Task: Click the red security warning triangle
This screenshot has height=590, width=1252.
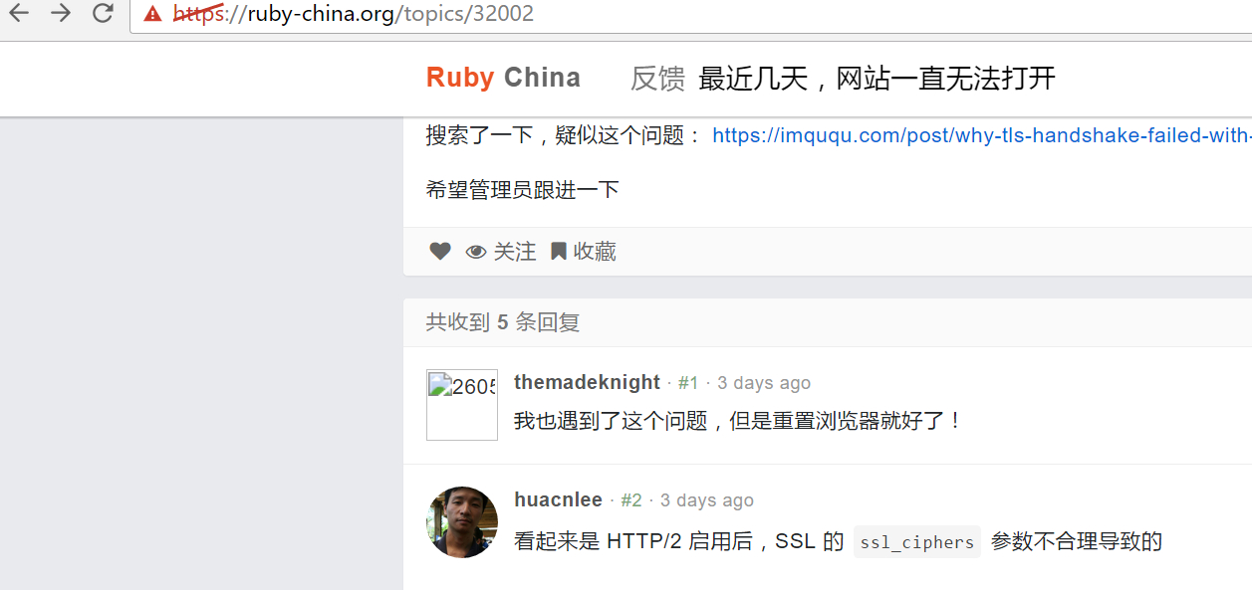Action: click(x=152, y=14)
